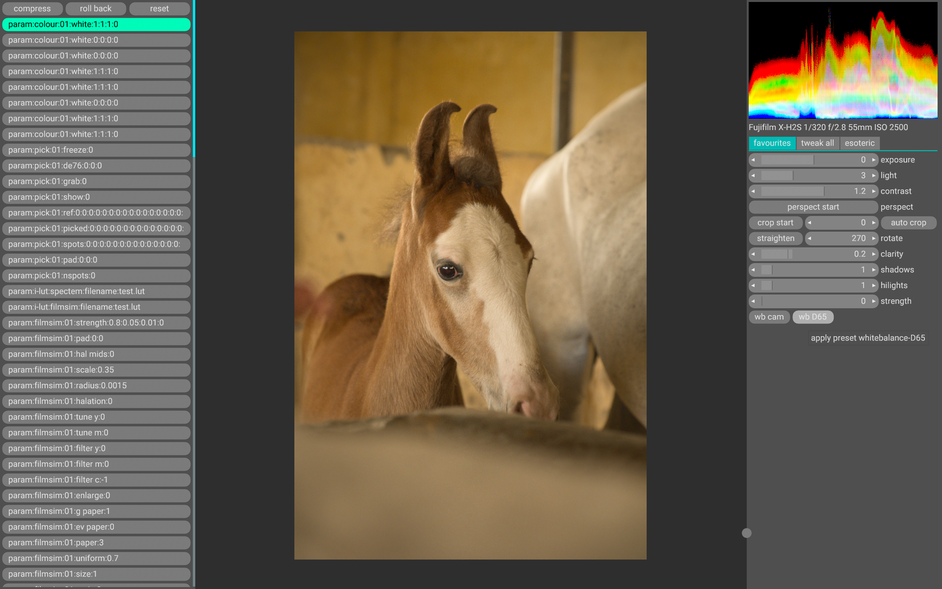
Task: Toggle the wb cam white balance
Action: tap(769, 317)
